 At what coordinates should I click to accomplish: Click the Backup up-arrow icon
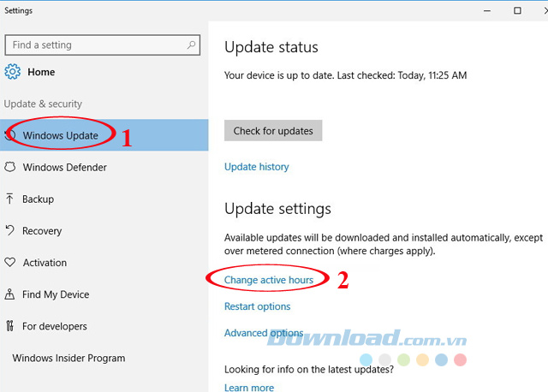click(9, 199)
